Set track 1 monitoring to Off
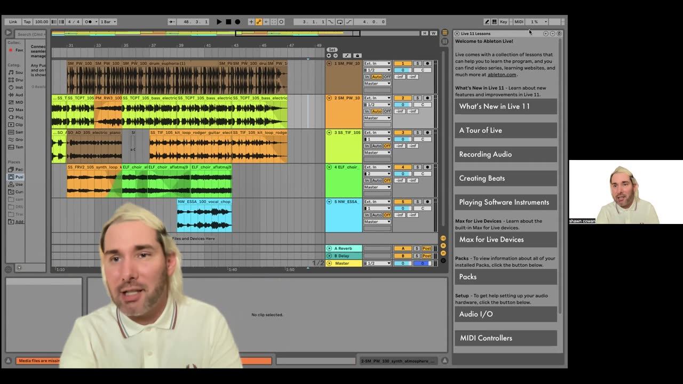Viewport: 683px width, 384px height. point(387,77)
